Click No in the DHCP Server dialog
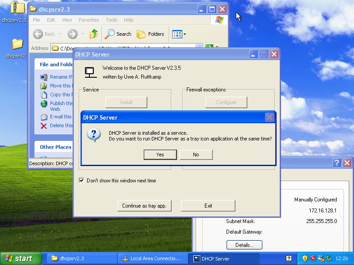This screenshot has height=265, width=354. [x=196, y=155]
